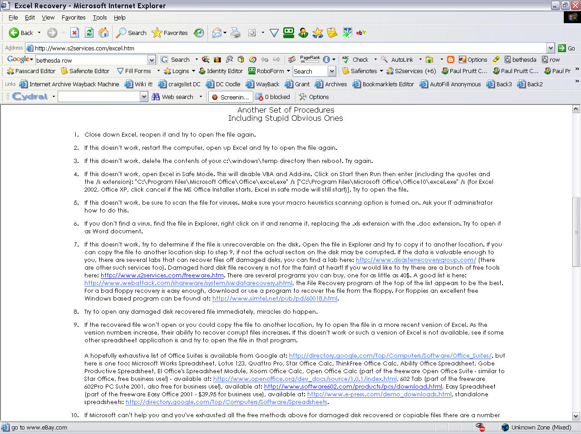
Task: Open the Favorites menu
Action: click(x=73, y=18)
